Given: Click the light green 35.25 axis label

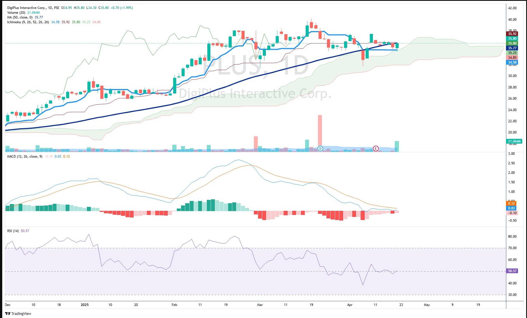Looking at the screenshot, I should coord(512,53).
